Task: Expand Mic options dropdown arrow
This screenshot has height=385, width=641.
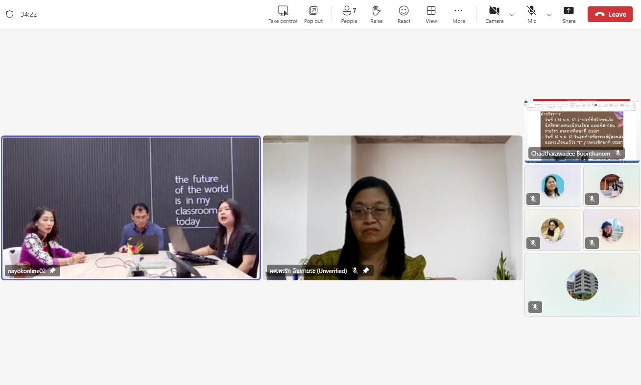Action: [x=549, y=15]
